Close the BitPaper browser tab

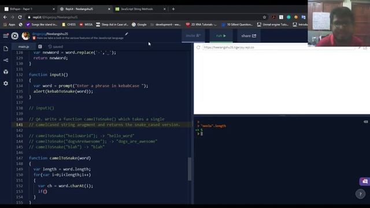pos(54,9)
